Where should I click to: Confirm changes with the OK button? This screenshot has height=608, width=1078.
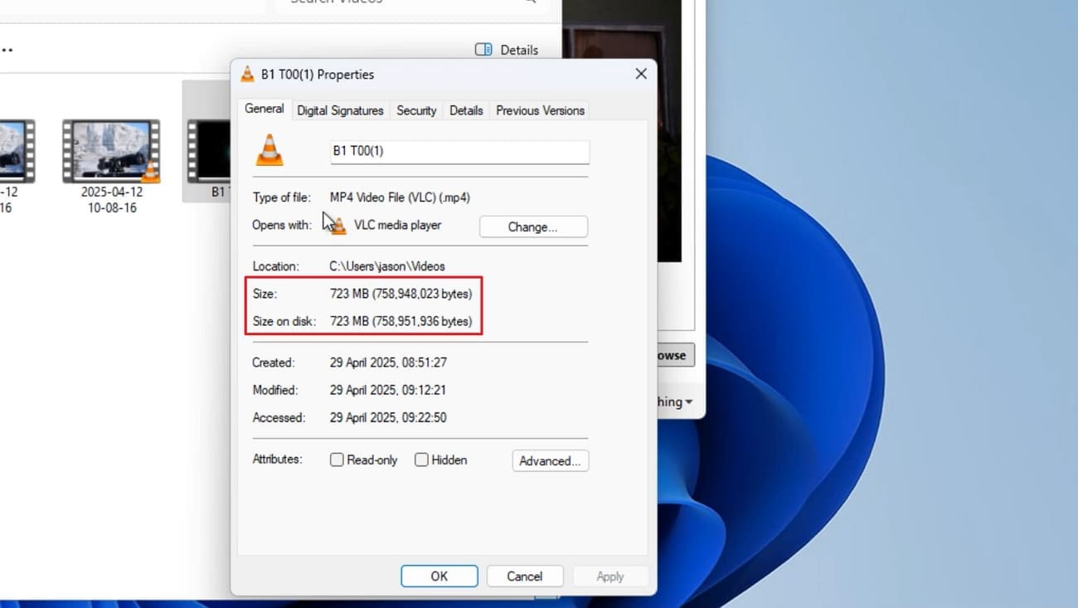click(439, 576)
